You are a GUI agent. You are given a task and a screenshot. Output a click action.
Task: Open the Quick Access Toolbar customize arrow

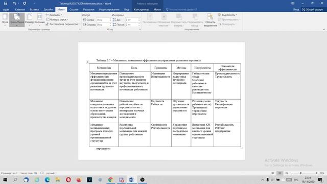click(34, 4)
